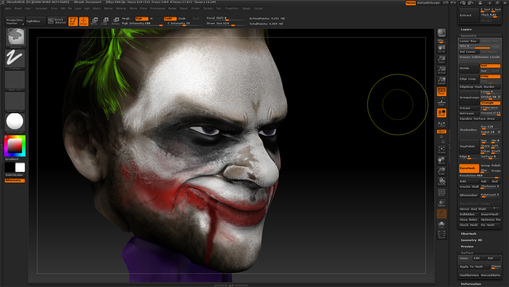Open the Zplugin menu
This screenshot has height=287, width=509.
point(246,8)
